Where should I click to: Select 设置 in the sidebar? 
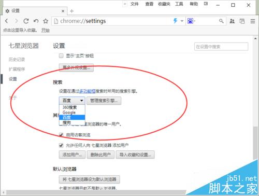[13, 79]
